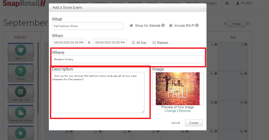Click the SnapRetail logo
Viewport: 269px width, 140px height.
[24, 3]
